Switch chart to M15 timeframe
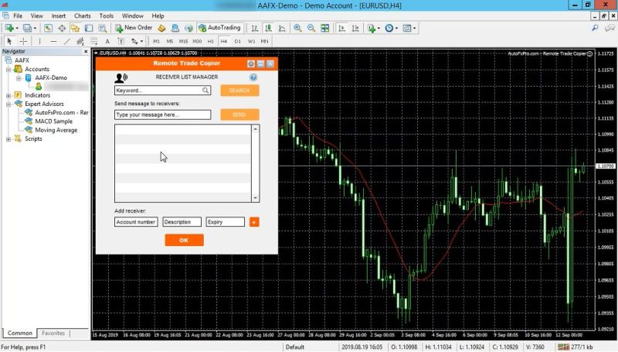Image resolution: width=618 pixels, height=352 pixels. click(x=184, y=41)
